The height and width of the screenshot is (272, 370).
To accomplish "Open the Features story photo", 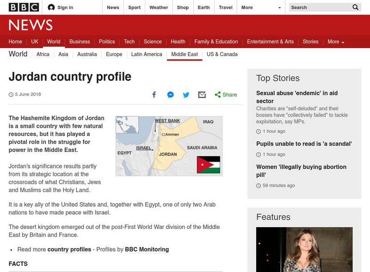I will click(x=304, y=249).
